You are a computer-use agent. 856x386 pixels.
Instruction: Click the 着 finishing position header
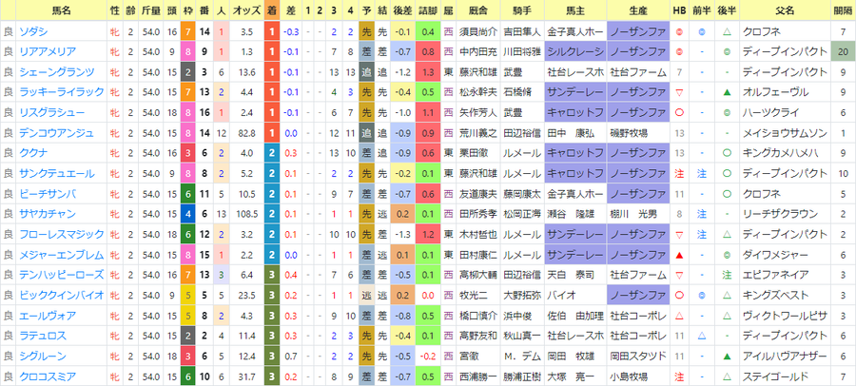tap(271, 10)
